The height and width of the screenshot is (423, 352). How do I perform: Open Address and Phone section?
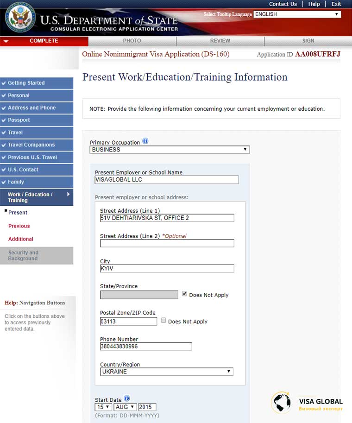tap(37, 108)
